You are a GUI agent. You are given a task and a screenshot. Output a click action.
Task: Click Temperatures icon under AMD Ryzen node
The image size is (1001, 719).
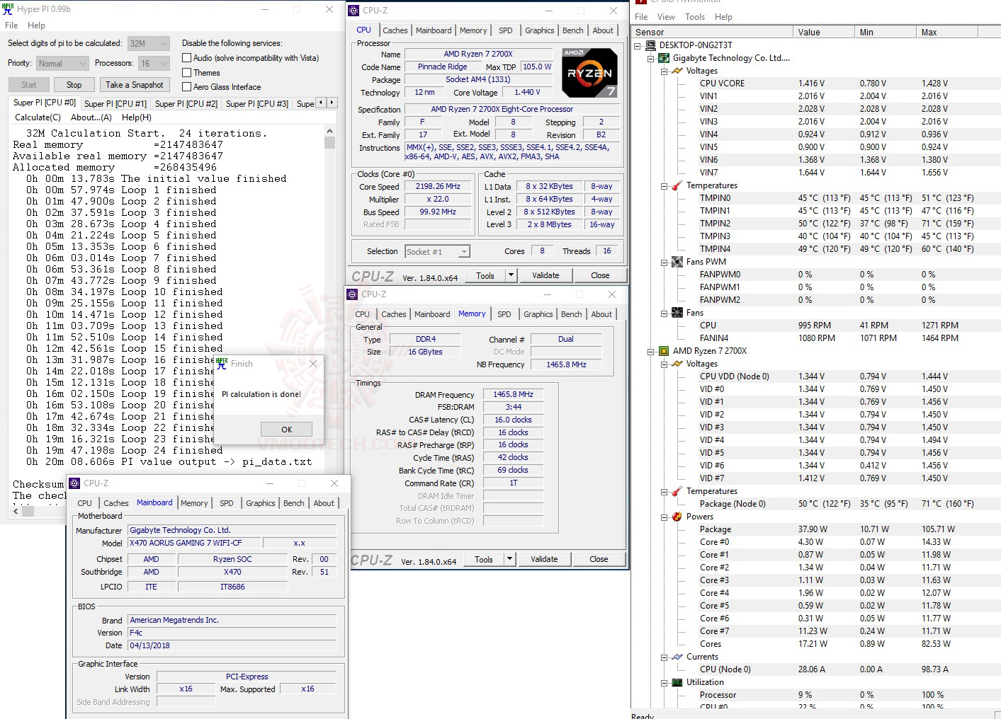click(677, 491)
